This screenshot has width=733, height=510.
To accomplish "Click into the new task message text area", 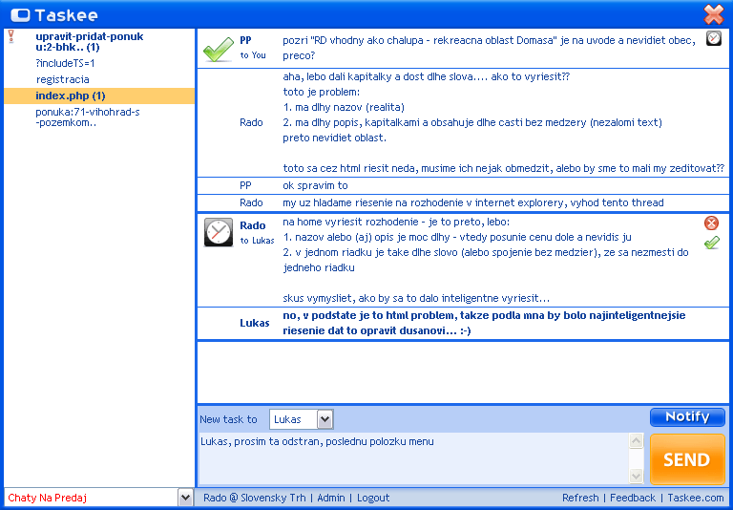I will tap(413, 458).
